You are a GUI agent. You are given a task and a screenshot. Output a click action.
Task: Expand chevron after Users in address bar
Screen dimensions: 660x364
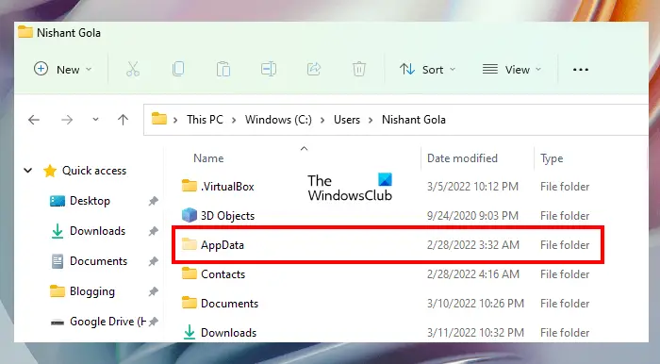[371, 121]
